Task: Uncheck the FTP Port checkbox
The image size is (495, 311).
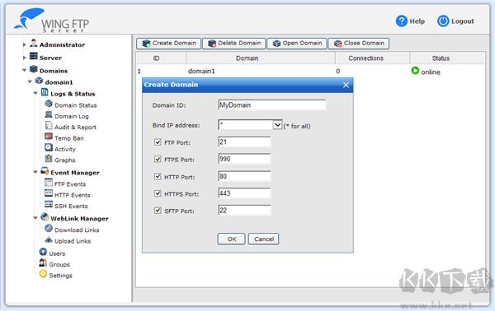Action: (x=158, y=142)
